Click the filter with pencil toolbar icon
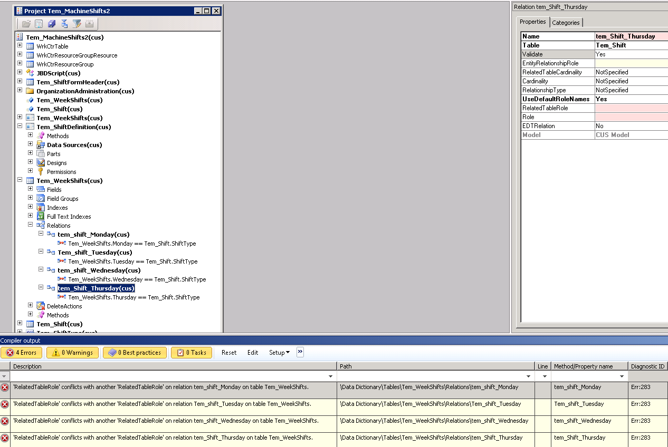 tap(77, 24)
